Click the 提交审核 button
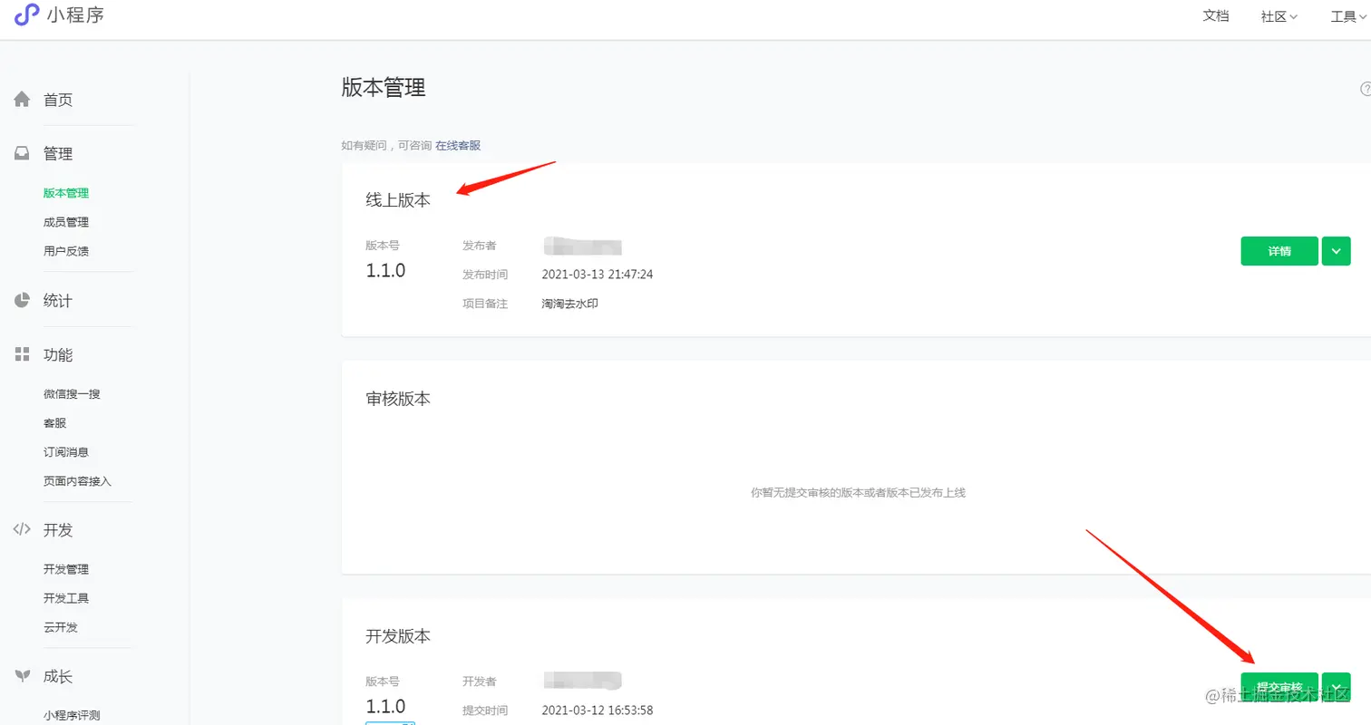The width and height of the screenshot is (1371, 725). point(1279,687)
